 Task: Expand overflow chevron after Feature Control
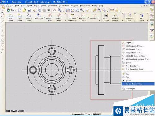(x=122, y=14)
